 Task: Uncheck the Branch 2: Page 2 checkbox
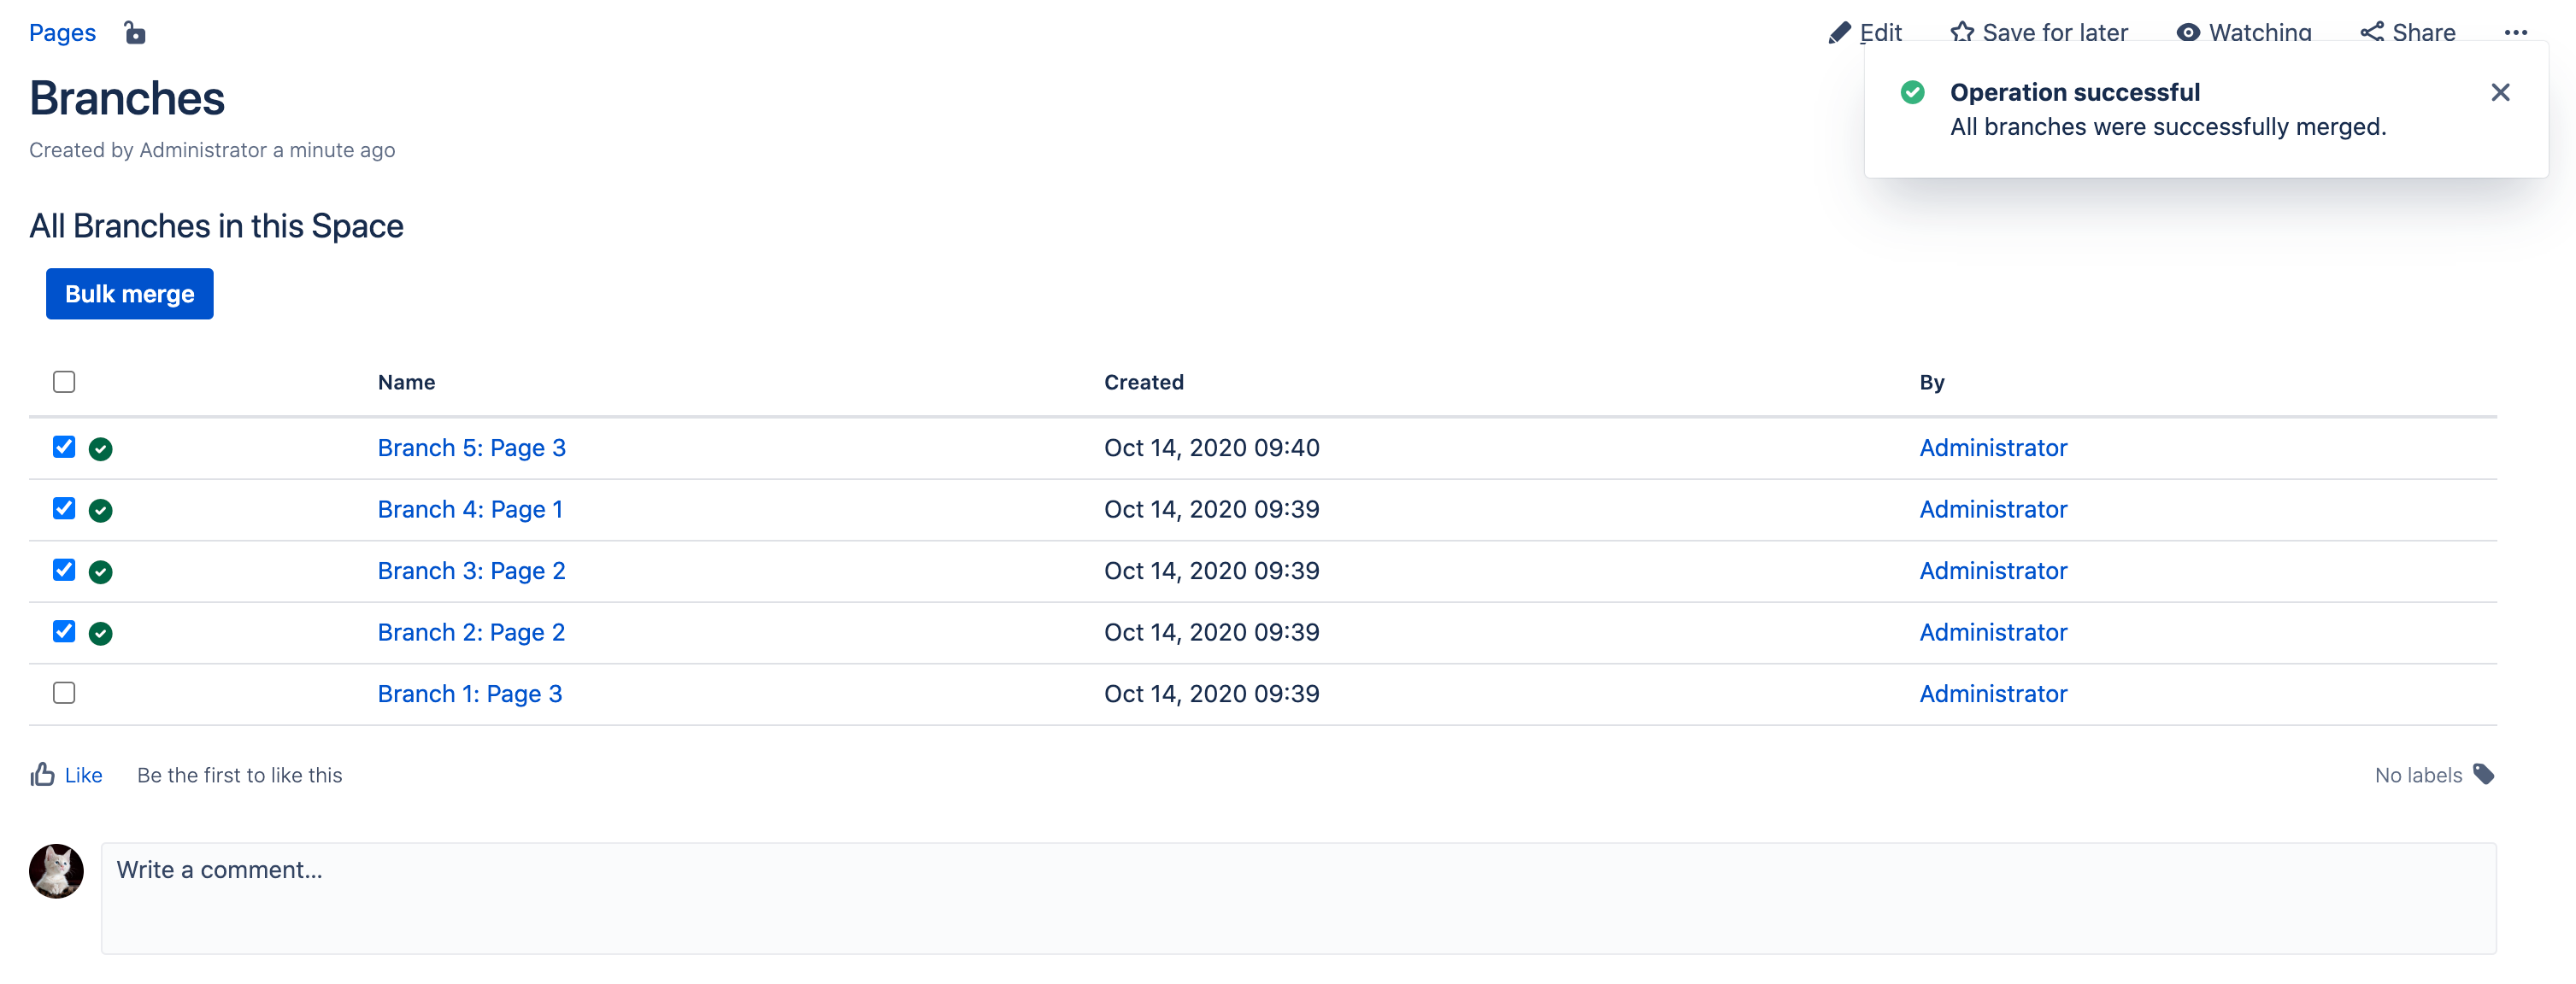64,631
